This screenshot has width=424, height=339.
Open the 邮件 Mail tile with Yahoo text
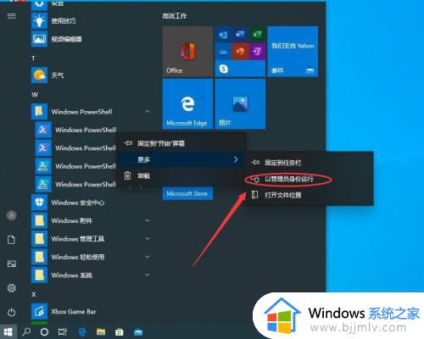click(x=293, y=52)
